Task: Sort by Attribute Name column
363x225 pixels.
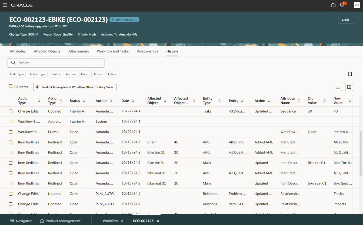Action: pos(298,101)
